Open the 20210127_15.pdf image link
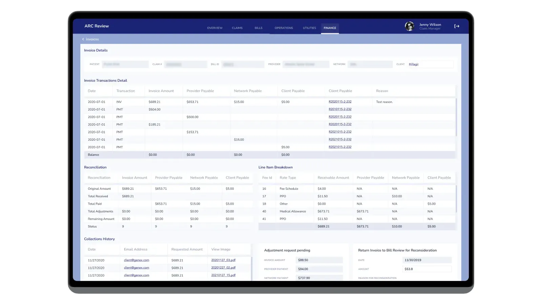The height and width of the screenshot is (305, 542). [223, 275]
